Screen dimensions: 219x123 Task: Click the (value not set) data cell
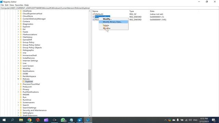tap(156, 14)
